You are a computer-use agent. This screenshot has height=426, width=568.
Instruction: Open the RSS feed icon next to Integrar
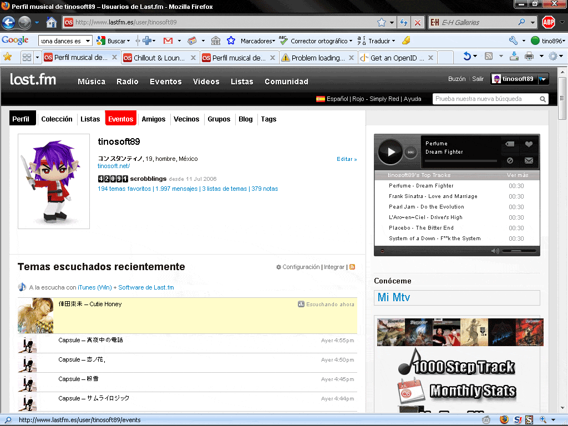pyautogui.click(x=352, y=267)
